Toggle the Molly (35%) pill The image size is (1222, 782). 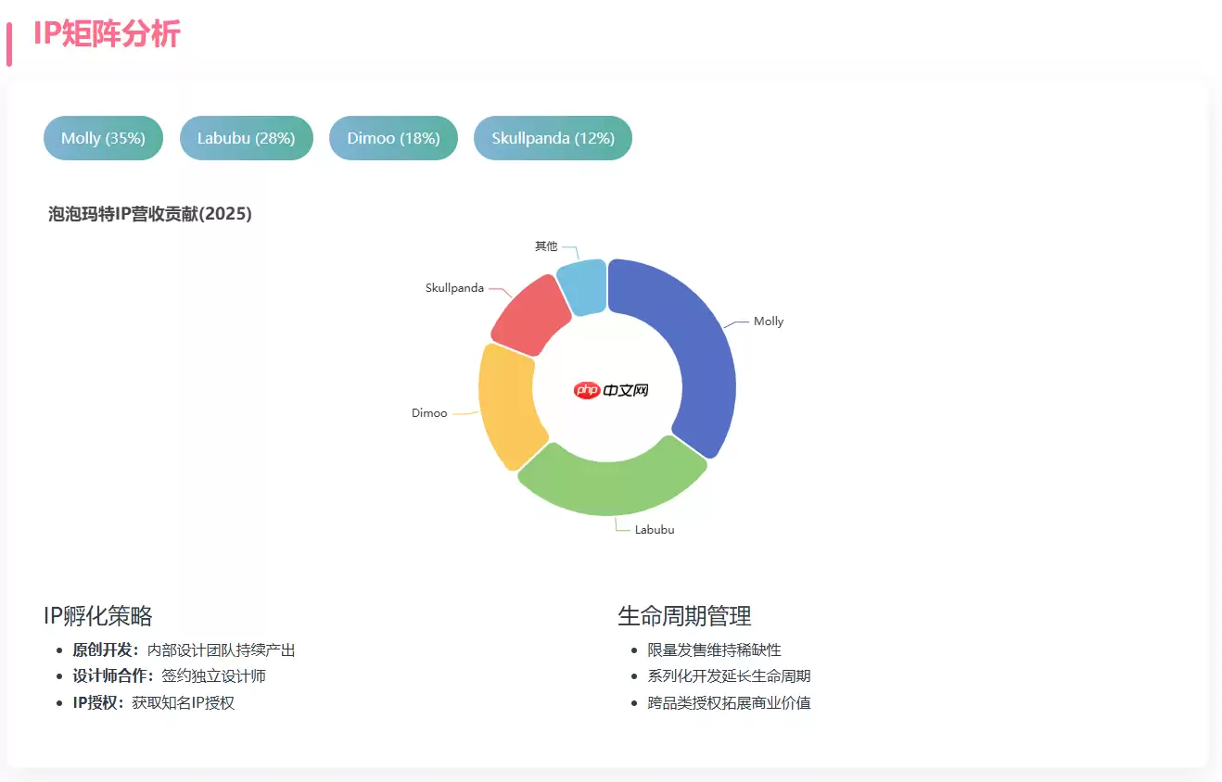103,137
